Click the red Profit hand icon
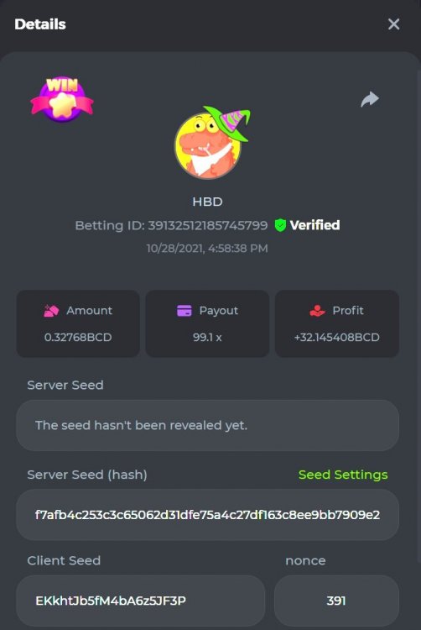421x630 pixels. pos(317,311)
